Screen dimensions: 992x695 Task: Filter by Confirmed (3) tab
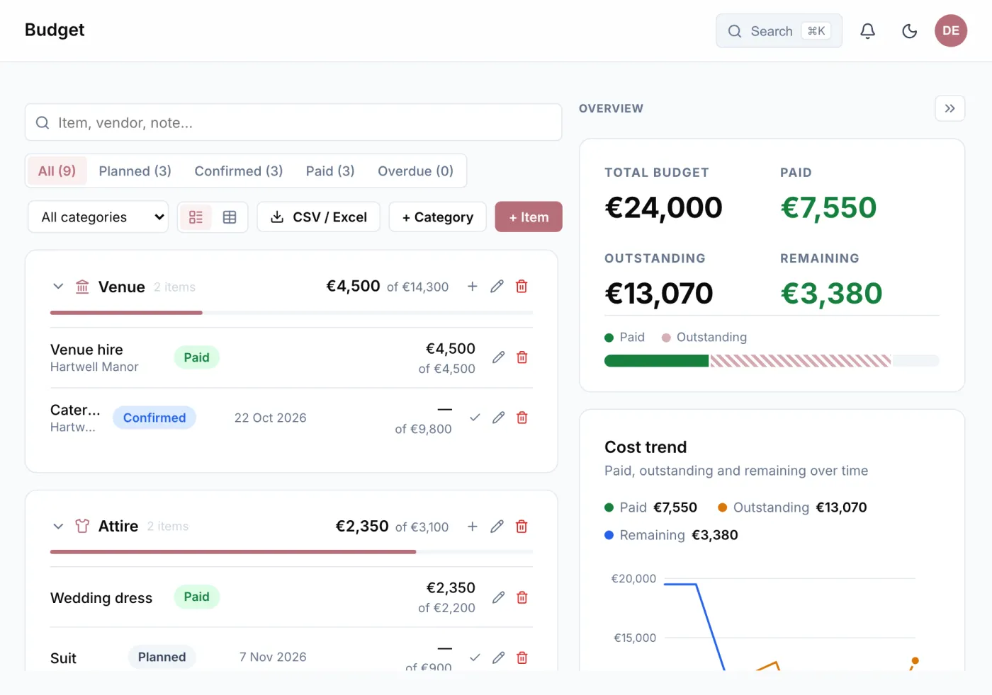[x=239, y=171]
